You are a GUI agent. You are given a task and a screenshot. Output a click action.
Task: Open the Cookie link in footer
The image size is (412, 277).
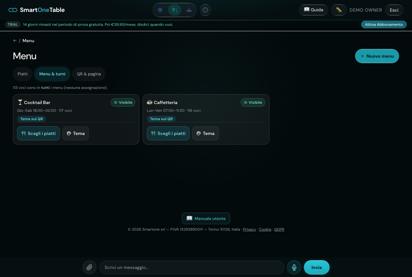(265, 229)
